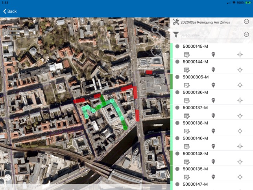Screen dimensions: 253x190
Task: Show 50000144-M location with pin icon
Action: 213,70
